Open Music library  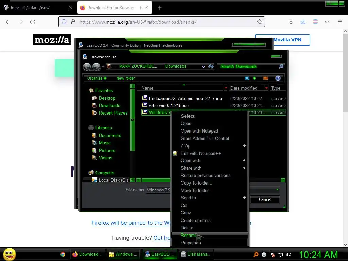point(105,143)
